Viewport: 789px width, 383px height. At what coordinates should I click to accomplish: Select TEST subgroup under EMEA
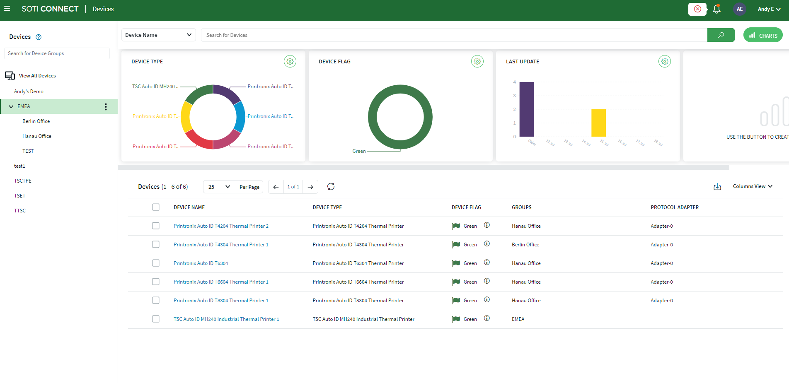[x=28, y=151]
